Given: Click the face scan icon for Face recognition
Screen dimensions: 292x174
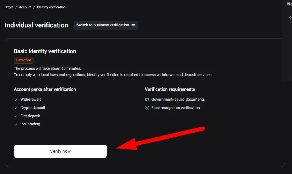Looking at the screenshot, I should pos(147,108).
